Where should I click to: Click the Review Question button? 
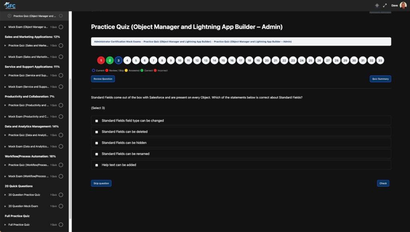[x=103, y=79]
